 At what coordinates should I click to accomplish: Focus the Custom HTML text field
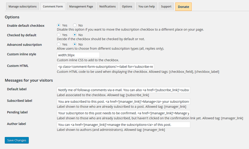click(106, 67)
